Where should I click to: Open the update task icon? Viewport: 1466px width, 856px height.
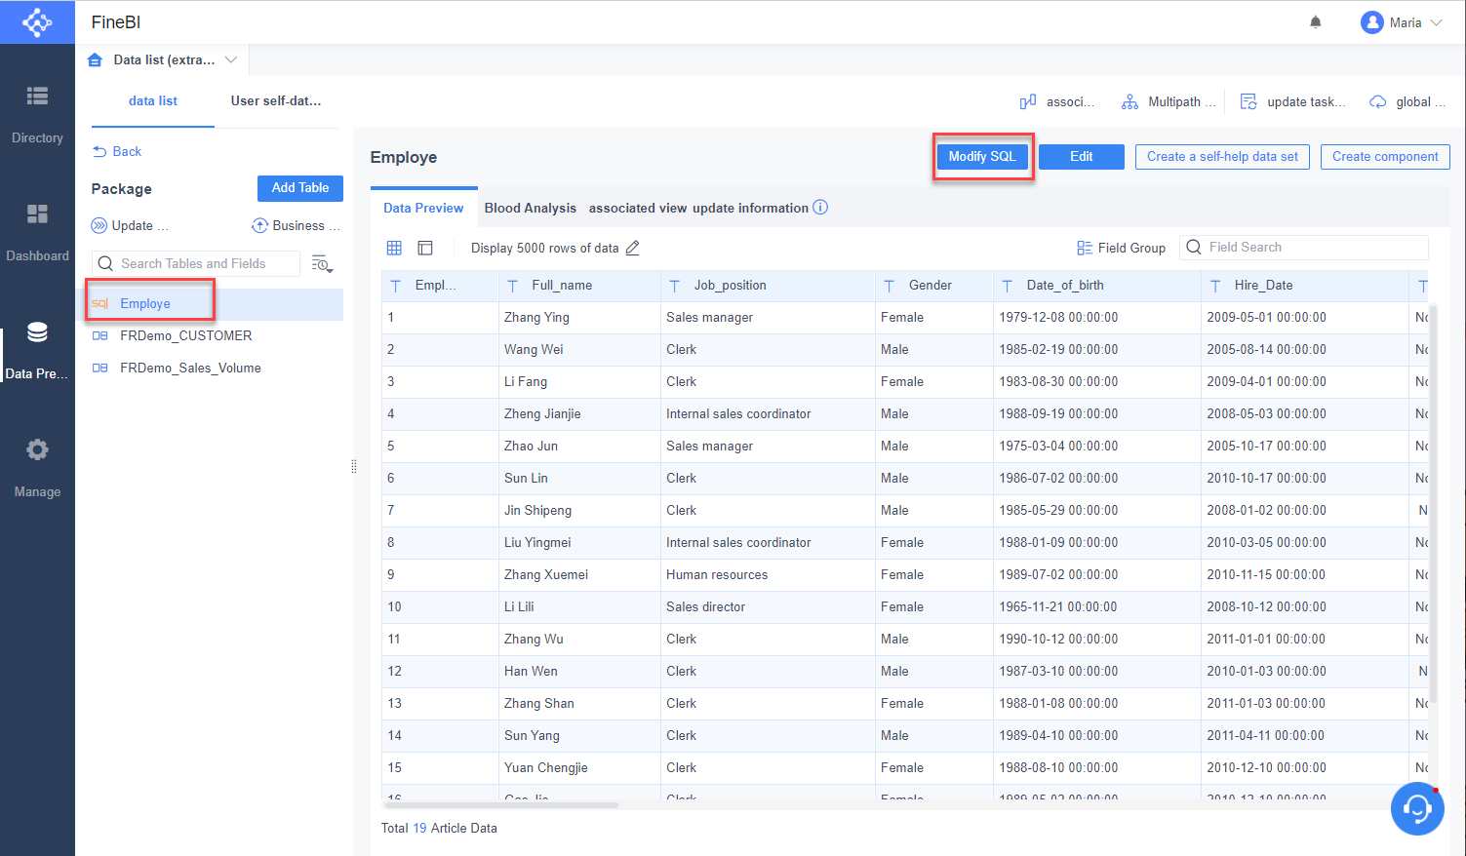point(1248,100)
